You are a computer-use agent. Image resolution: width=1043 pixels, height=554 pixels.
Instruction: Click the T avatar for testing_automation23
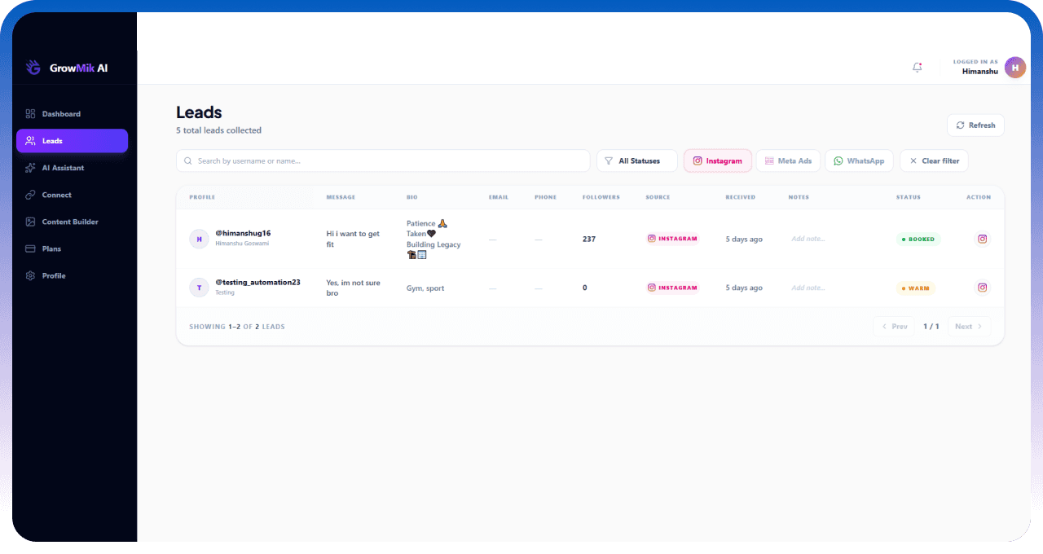pyautogui.click(x=199, y=288)
